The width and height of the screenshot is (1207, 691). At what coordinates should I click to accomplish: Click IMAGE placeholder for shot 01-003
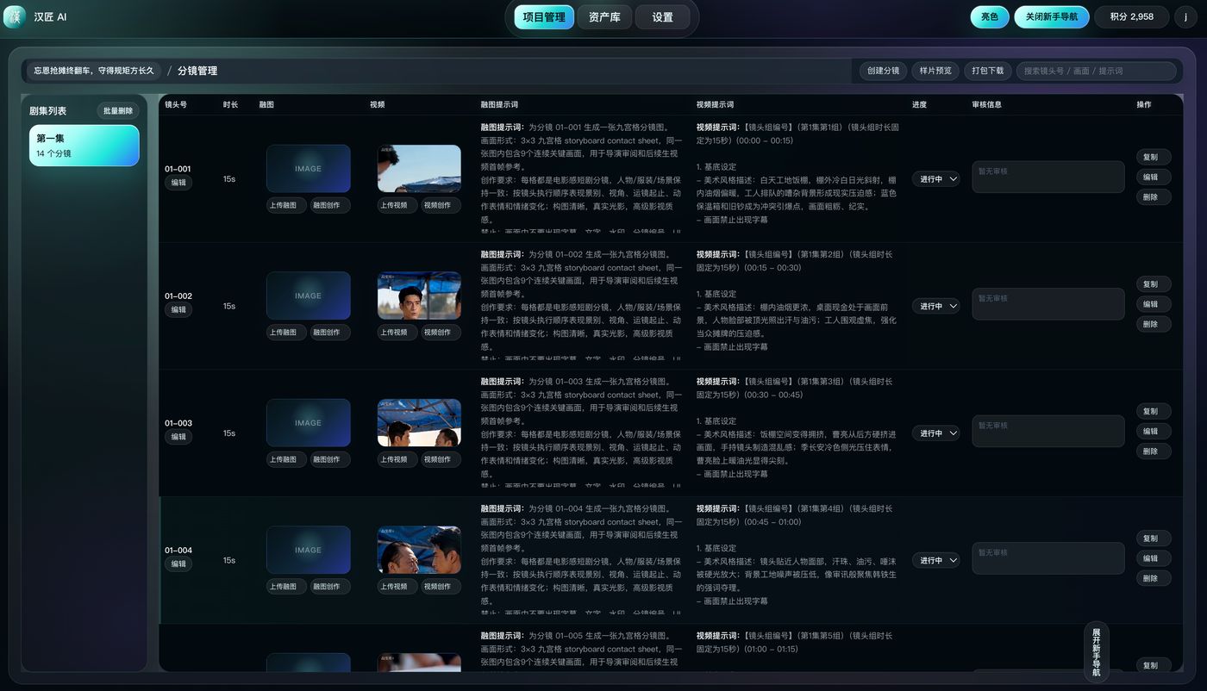[308, 422]
